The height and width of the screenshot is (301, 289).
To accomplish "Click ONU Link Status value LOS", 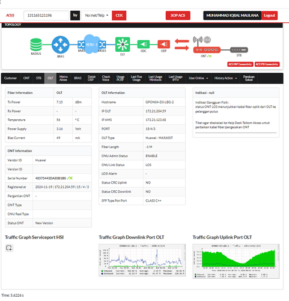I will pyautogui.click(x=148, y=165).
